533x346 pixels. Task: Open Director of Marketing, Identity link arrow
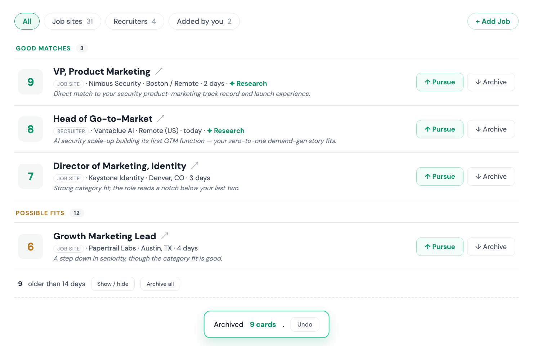pos(195,165)
